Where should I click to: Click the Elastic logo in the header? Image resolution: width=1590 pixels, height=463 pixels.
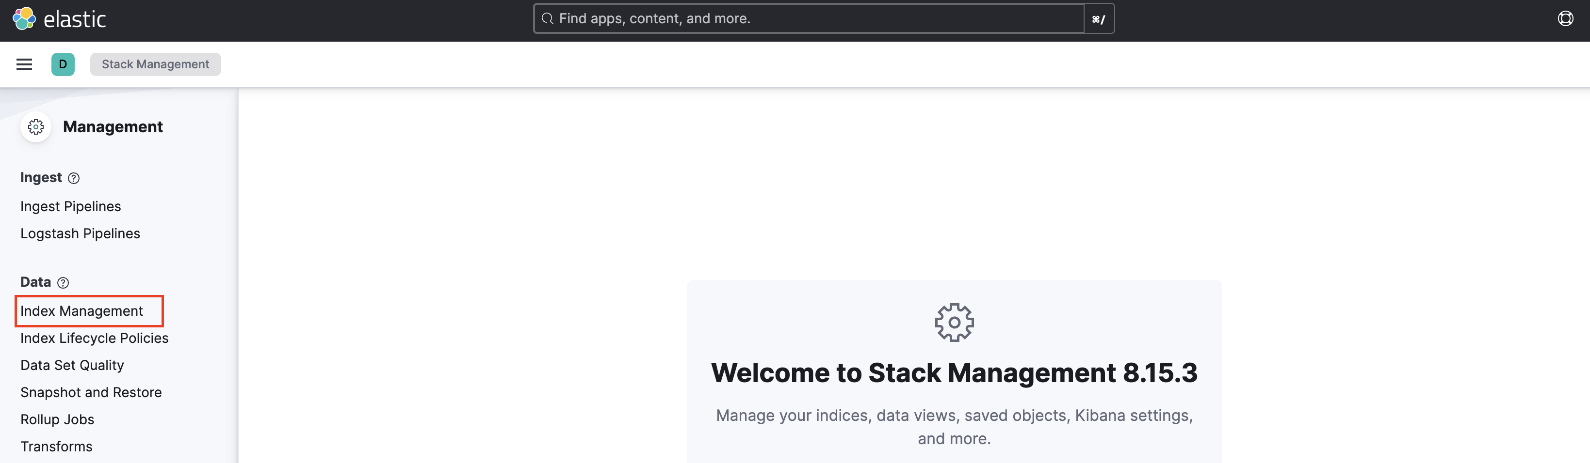tap(60, 19)
